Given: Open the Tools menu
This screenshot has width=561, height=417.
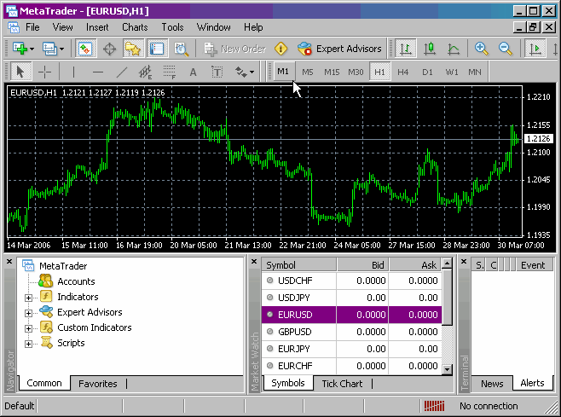Looking at the screenshot, I should pos(172,27).
